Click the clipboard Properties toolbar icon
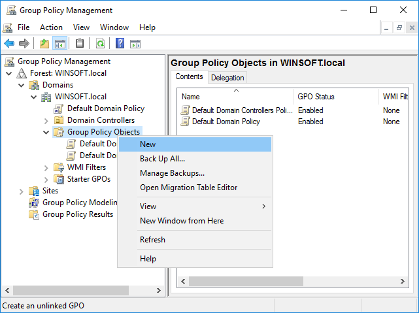 (79, 43)
